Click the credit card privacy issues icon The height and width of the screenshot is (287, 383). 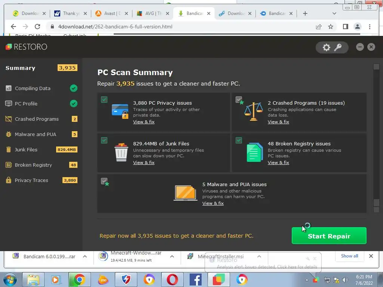click(120, 111)
